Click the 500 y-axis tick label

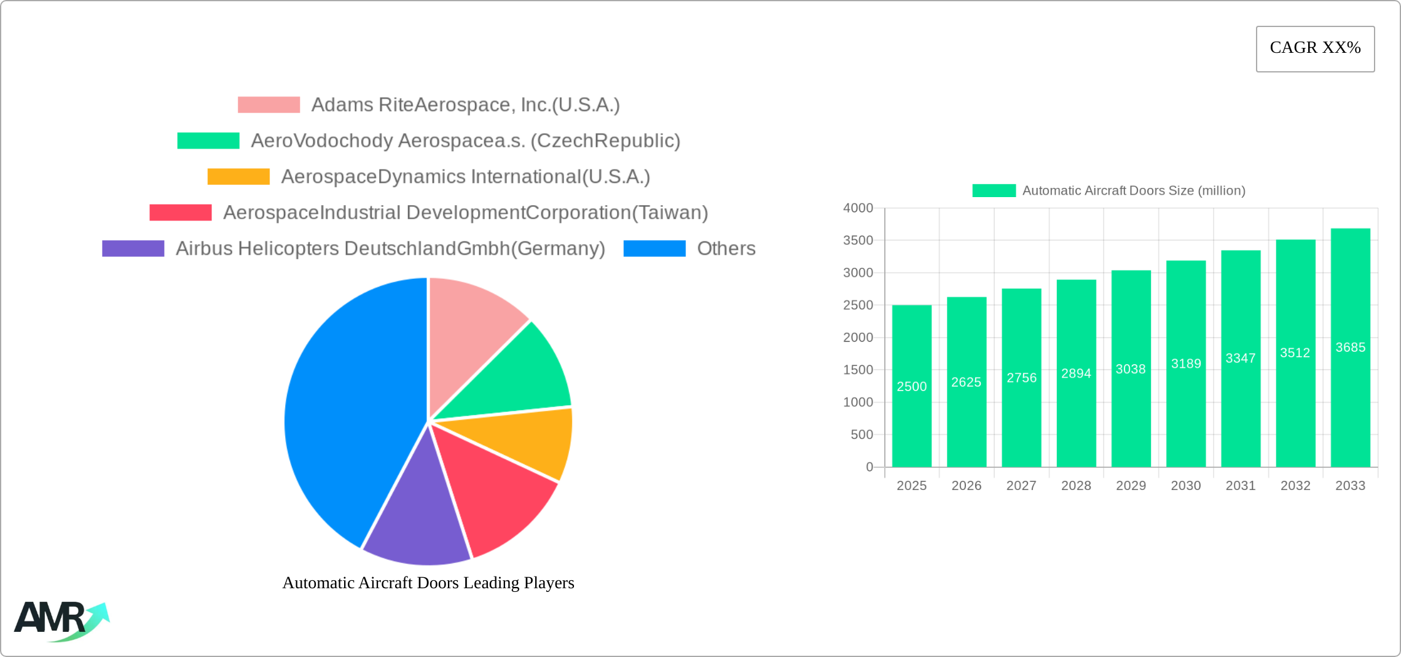tap(862, 435)
